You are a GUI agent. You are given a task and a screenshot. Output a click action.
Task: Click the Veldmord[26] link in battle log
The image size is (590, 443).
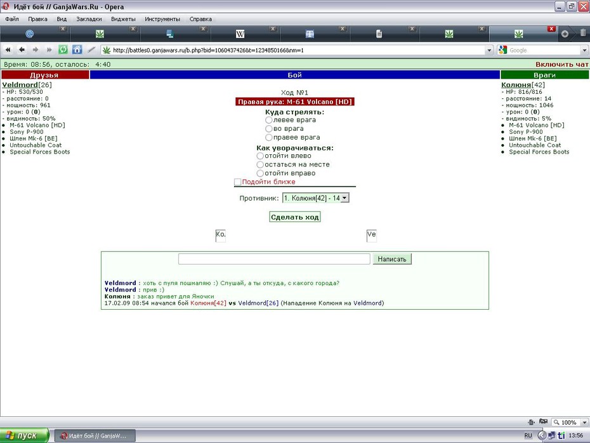258,303
